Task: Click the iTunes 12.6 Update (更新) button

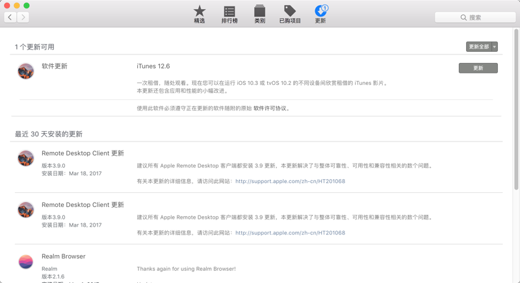Action: 478,68
